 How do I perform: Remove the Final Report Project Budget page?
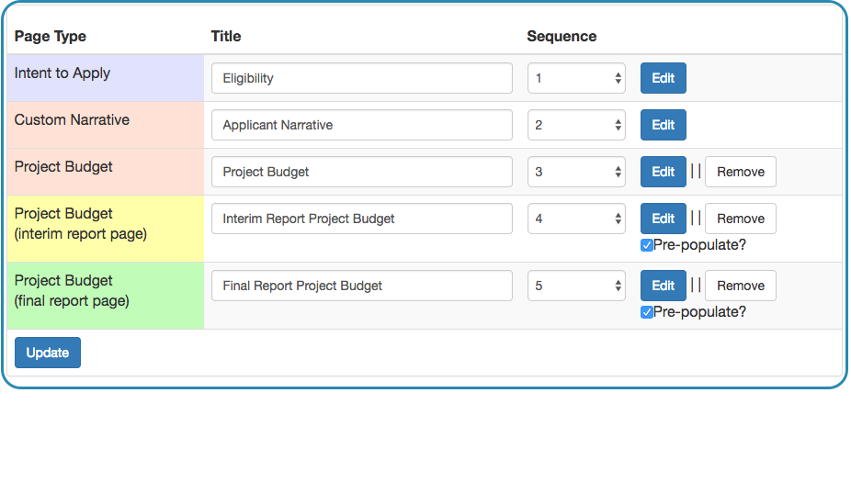click(x=741, y=286)
